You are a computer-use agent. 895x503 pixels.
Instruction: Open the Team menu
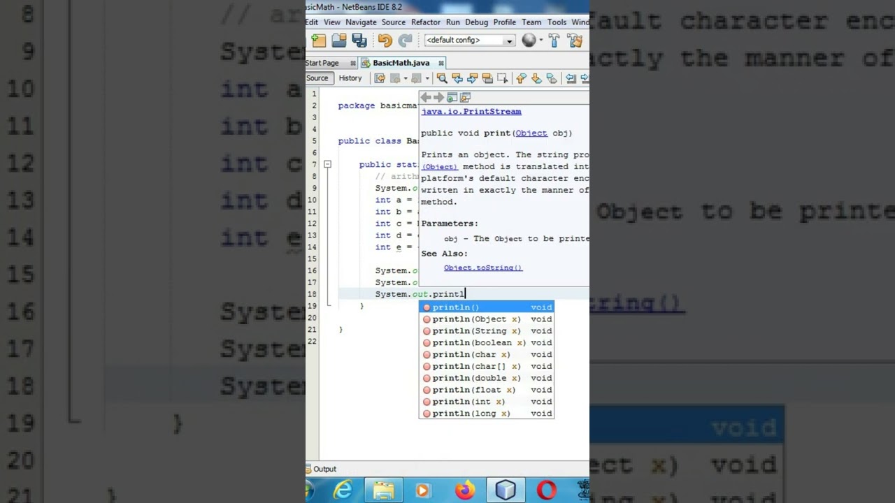tap(531, 22)
